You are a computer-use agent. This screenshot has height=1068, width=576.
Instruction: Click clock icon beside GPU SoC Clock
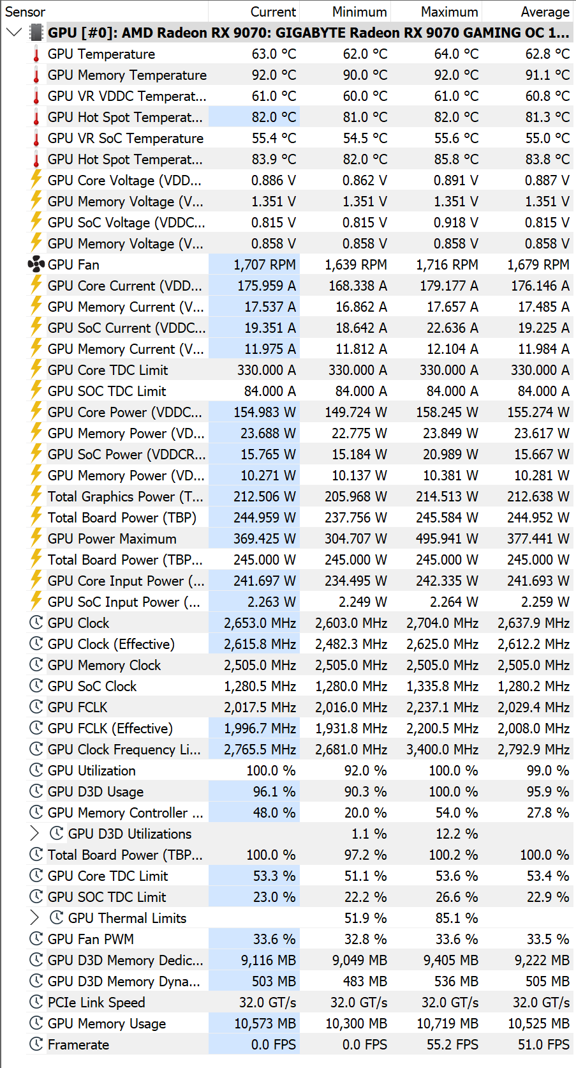pos(36,686)
